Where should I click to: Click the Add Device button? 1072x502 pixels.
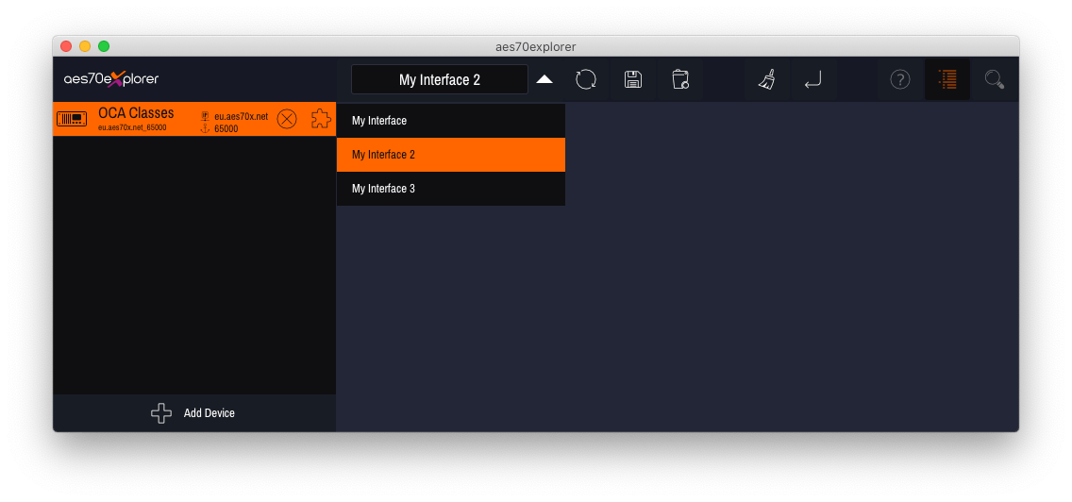pyautogui.click(x=194, y=413)
